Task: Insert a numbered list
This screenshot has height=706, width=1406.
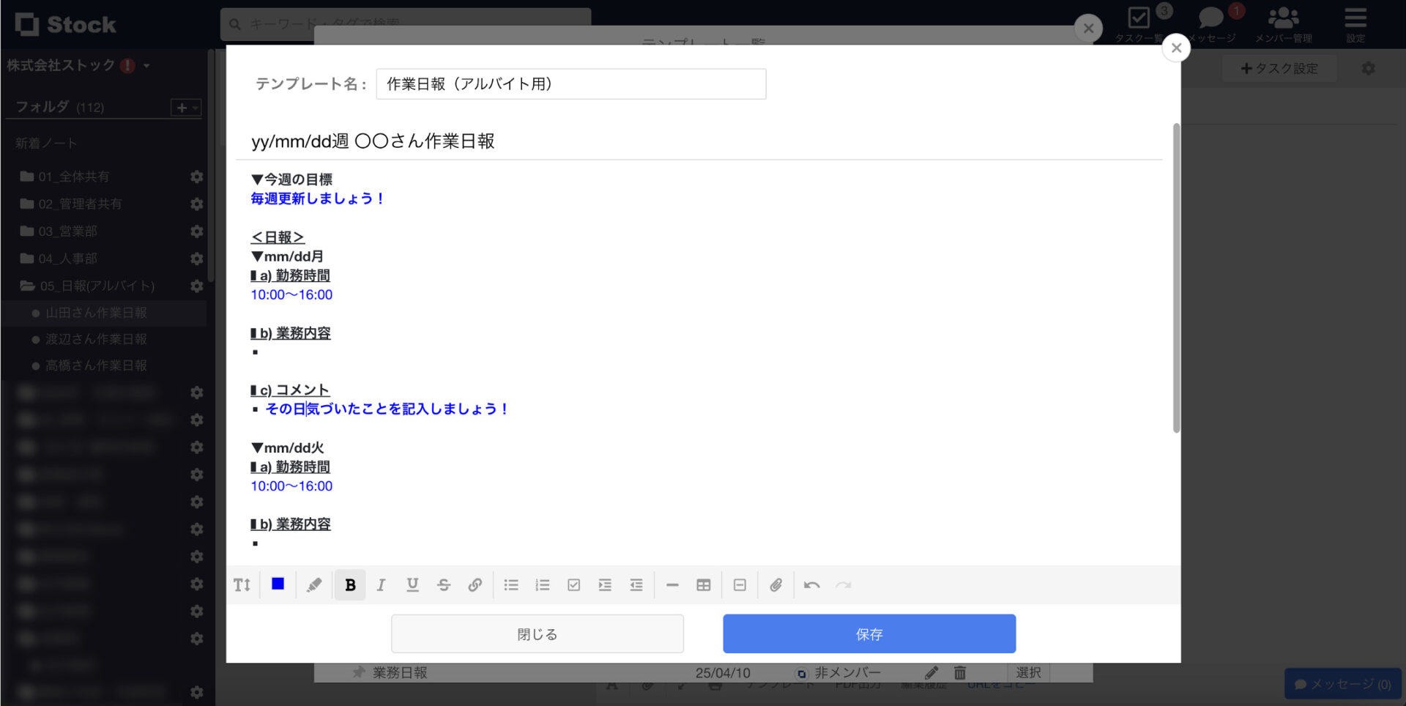Action: click(543, 585)
